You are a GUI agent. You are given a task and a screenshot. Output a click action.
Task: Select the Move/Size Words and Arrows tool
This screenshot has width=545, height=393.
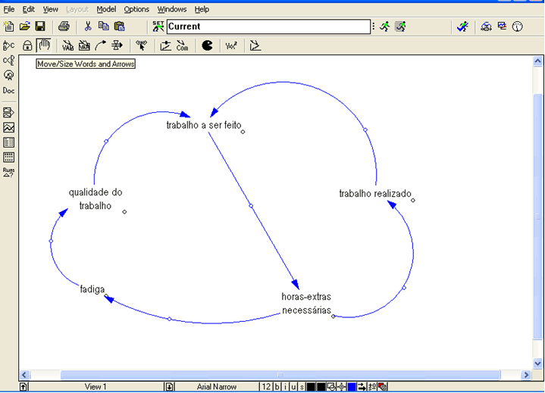pyautogui.click(x=45, y=45)
